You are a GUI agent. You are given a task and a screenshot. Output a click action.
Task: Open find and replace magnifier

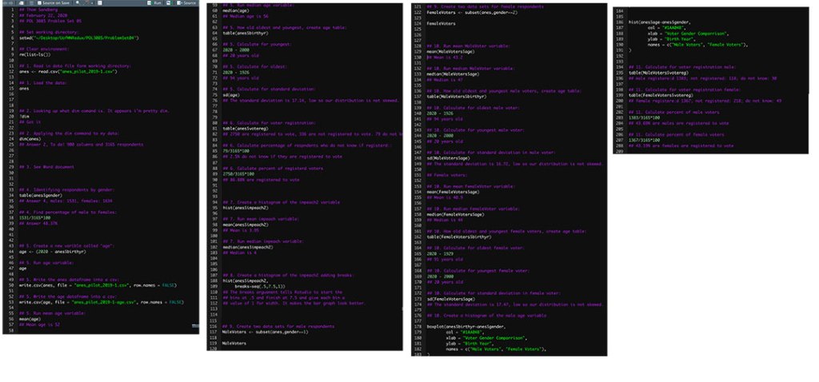pyautogui.click(x=78, y=2)
